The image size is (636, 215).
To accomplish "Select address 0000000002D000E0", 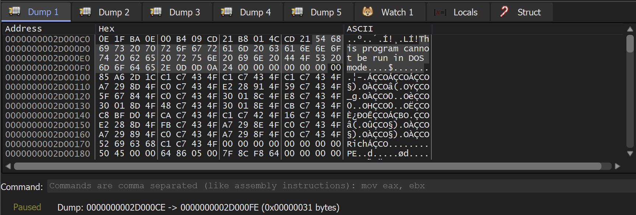I will pos(47,58).
